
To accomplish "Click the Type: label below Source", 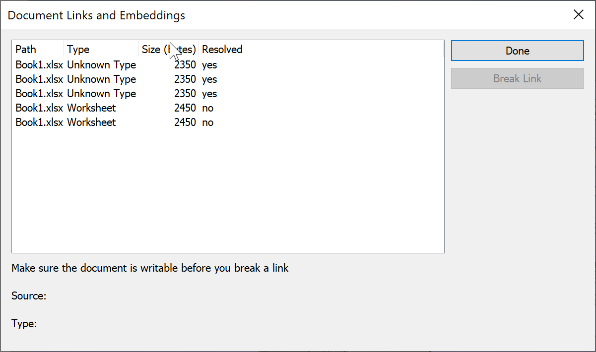I will click(24, 323).
